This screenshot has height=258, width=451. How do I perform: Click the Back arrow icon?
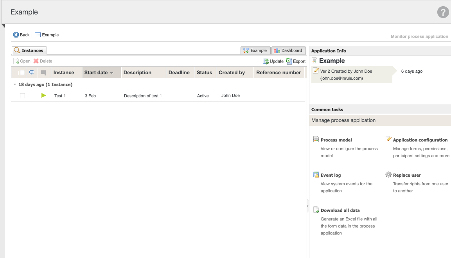[x=16, y=35]
